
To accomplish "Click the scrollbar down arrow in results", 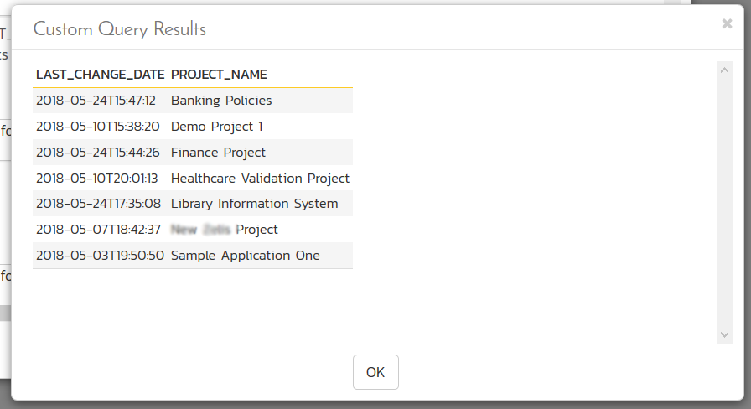I will pyautogui.click(x=725, y=334).
